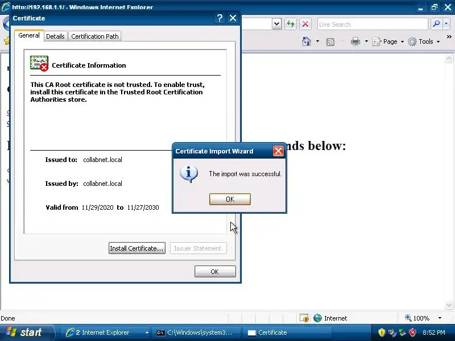
Task: Click the stop loading red X icon
Action: 305,24
